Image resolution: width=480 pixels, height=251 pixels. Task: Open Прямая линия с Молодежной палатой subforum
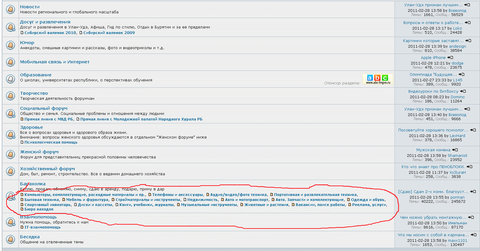point(141,119)
